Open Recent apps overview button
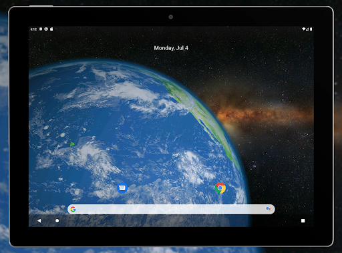The width and height of the screenshot is (342, 253). [303, 221]
